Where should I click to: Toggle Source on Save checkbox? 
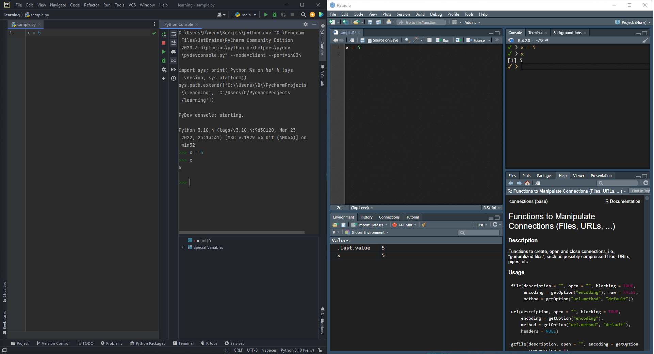370,41
